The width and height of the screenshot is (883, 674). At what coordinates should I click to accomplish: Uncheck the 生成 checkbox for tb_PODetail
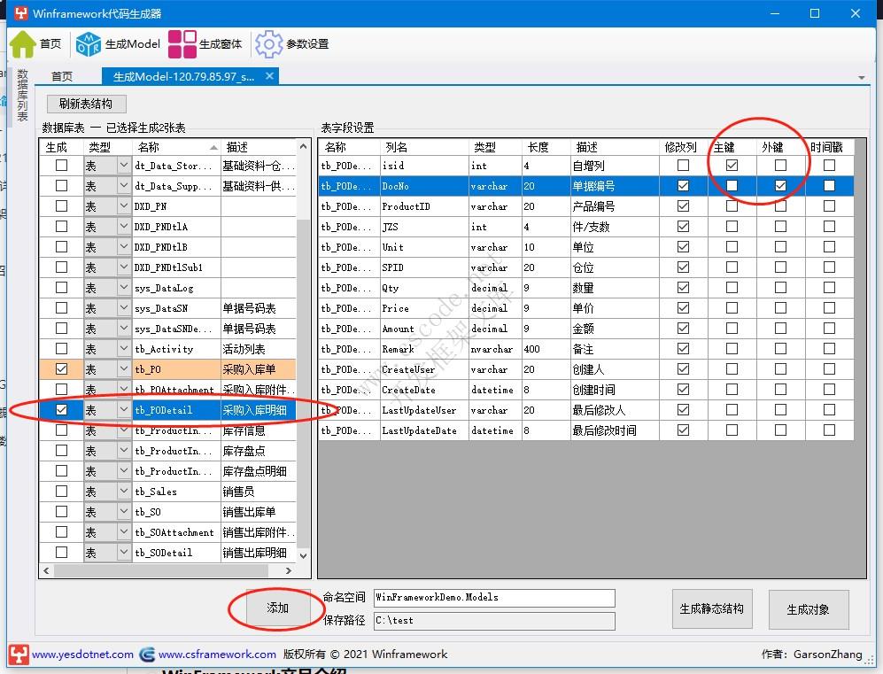[x=59, y=410]
